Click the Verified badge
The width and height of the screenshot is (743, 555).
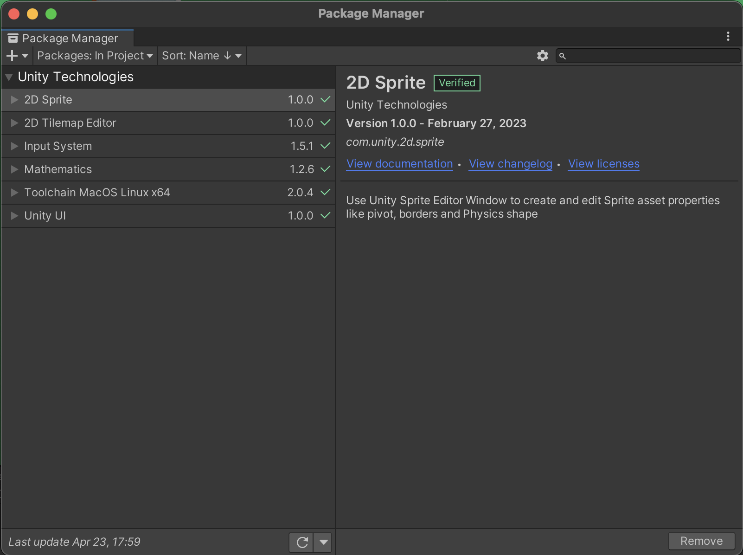click(x=457, y=83)
